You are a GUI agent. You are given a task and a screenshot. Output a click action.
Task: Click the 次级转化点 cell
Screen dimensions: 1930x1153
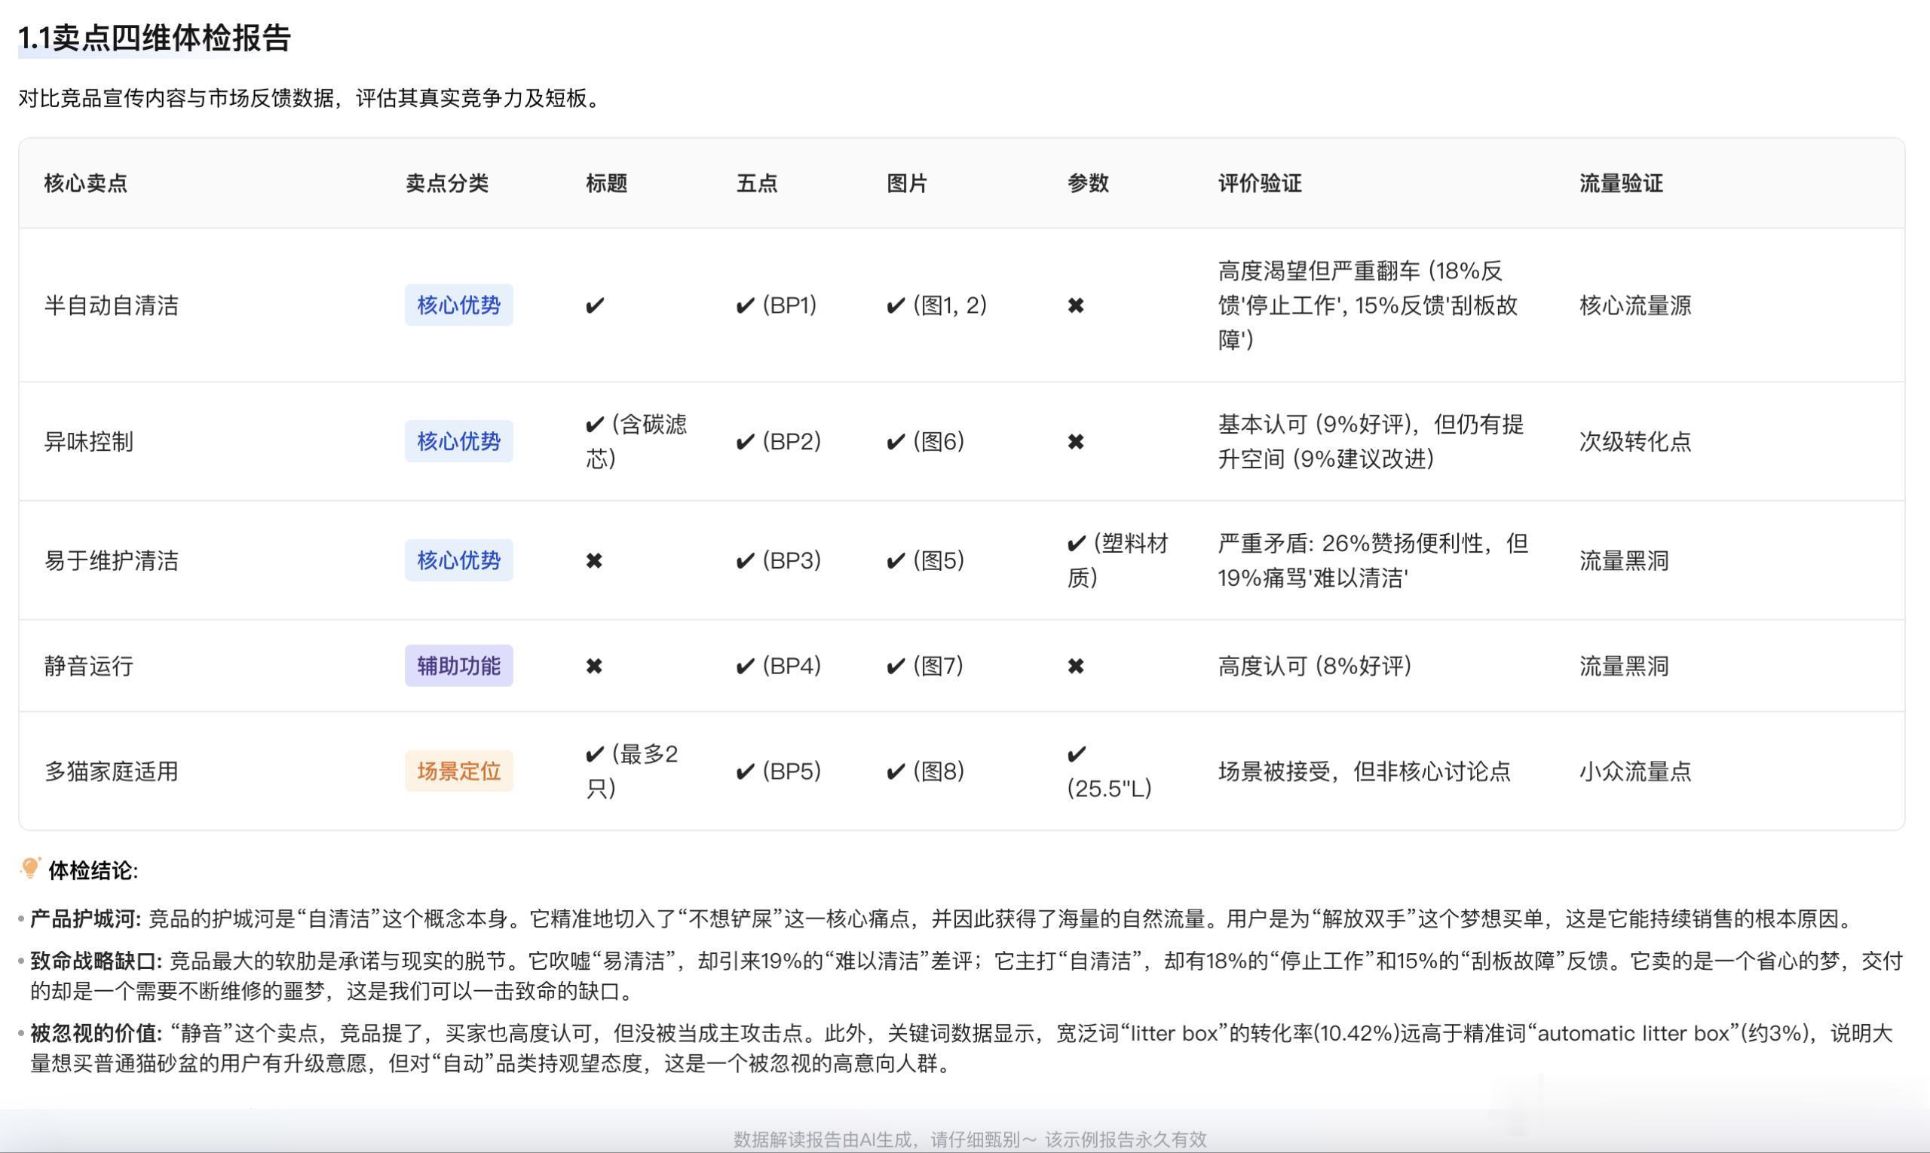click(1635, 441)
